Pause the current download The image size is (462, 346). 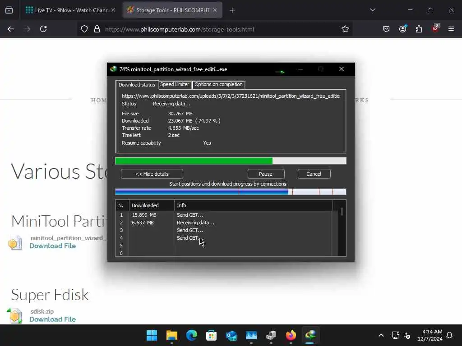[266, 174]
